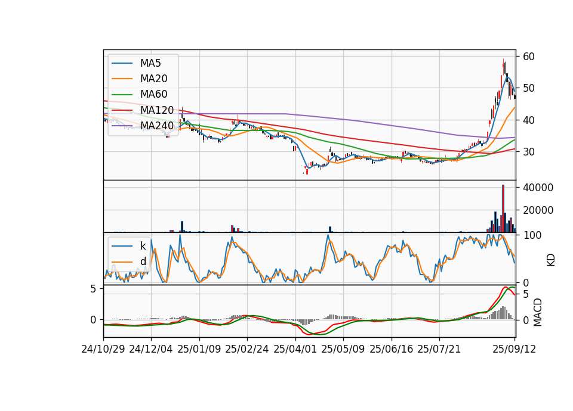Click the KD axis value 100
573x411 pixels.
[532, 235]
